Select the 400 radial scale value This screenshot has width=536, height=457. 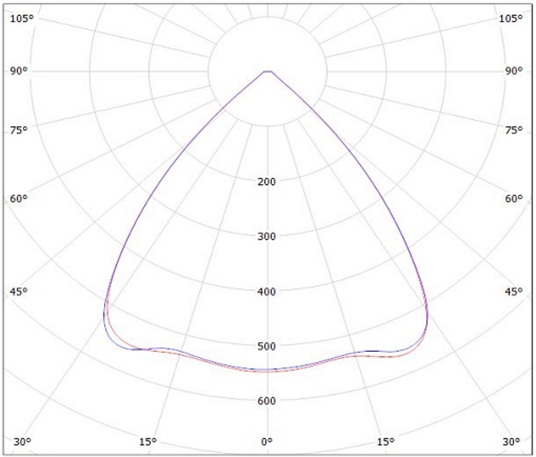[267, 291]
